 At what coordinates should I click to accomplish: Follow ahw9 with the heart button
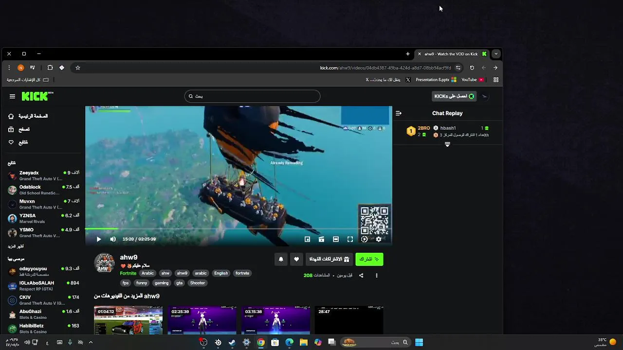click(296, 259)
